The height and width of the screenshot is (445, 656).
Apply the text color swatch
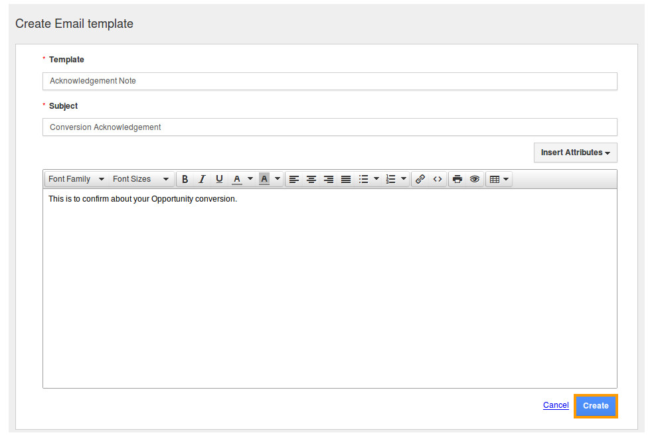(237, 179)
